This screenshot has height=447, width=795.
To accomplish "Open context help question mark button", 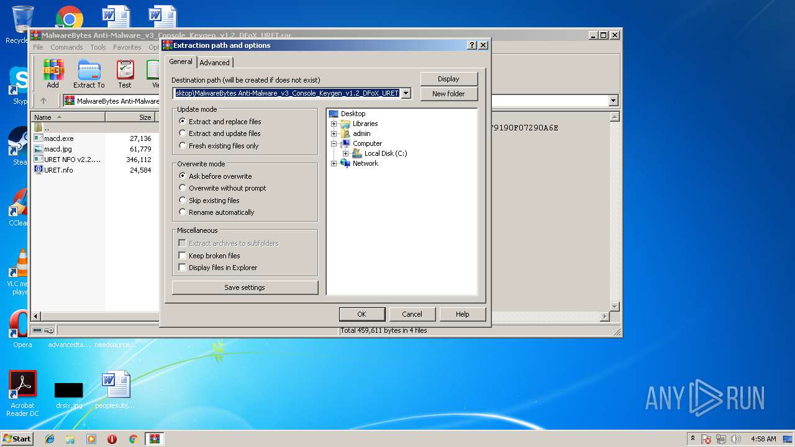I will [472, 45].
